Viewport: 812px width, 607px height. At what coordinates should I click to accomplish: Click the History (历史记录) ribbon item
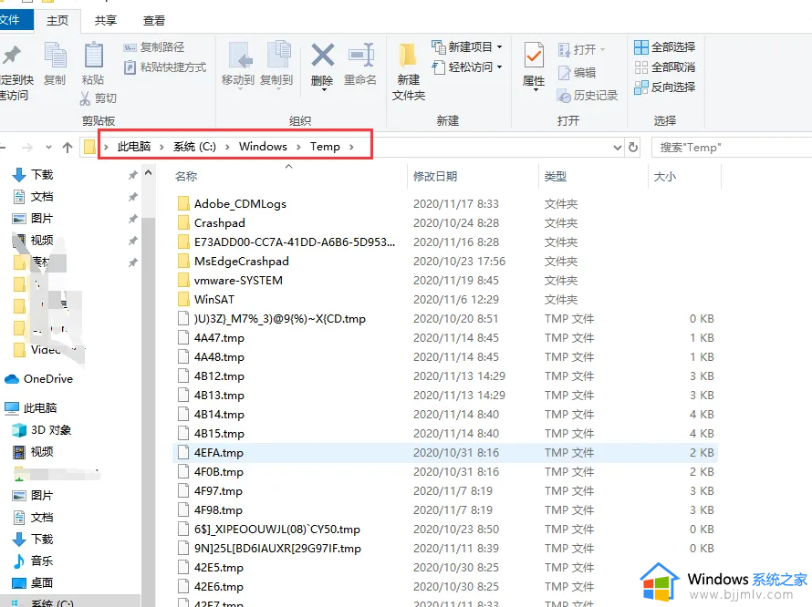(588, 96)
